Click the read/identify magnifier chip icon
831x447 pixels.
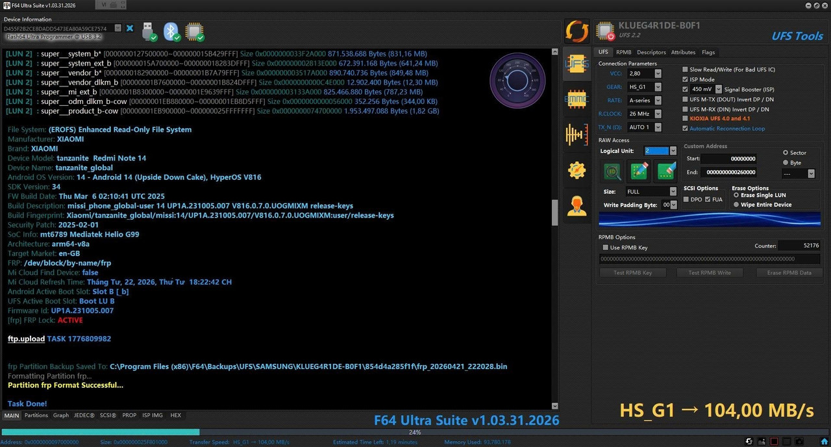pyautogui.click(x=612, y=171)
